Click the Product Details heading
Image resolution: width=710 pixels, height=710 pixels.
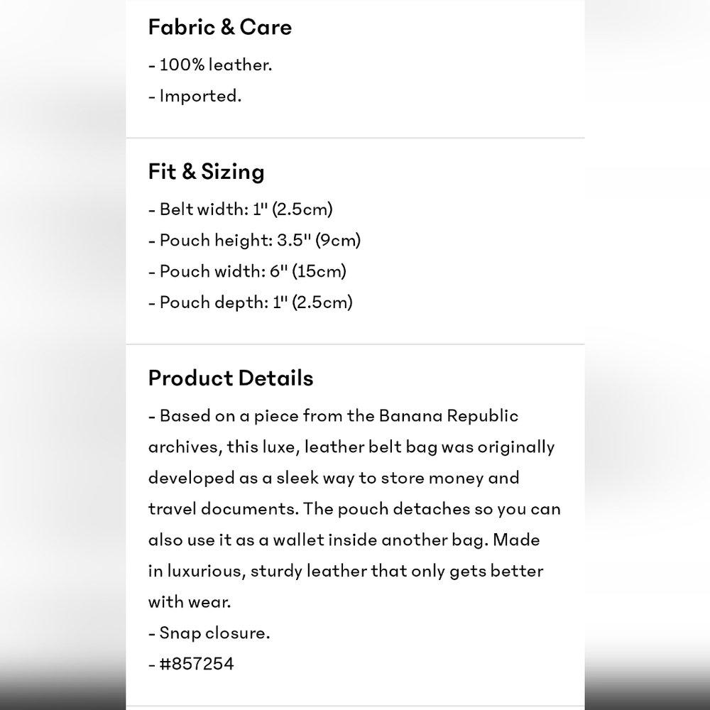pyautogui.click(x=231, y=378)
